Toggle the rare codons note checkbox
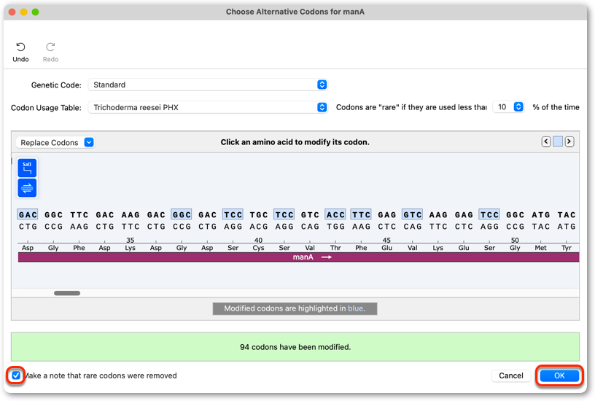Image resolution: width=595 pixels, height=401 pixels. tap(16, 375)
